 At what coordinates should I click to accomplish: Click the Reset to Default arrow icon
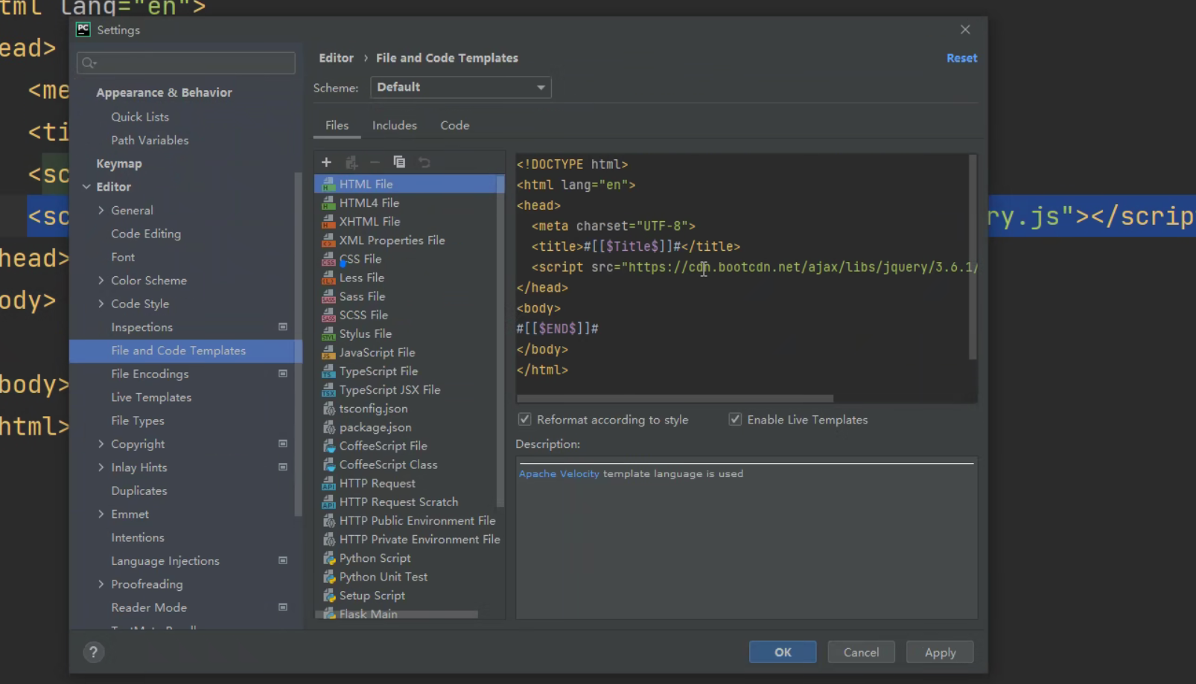tap(424, 162)
